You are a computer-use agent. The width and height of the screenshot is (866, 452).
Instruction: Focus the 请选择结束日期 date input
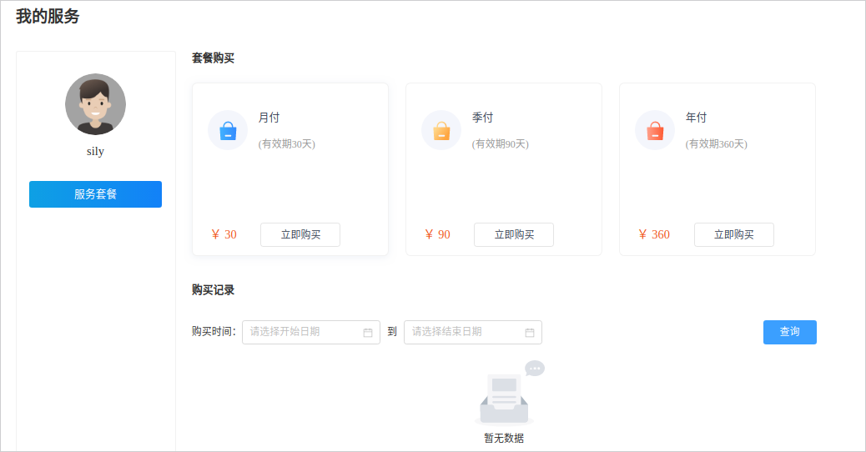pos(473,332)
